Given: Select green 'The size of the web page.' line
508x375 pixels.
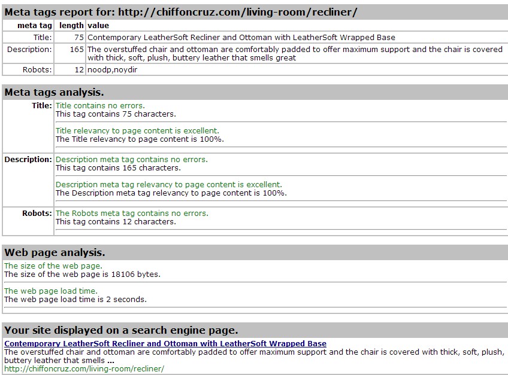Looking at the screenshot, I should [53, 266].
